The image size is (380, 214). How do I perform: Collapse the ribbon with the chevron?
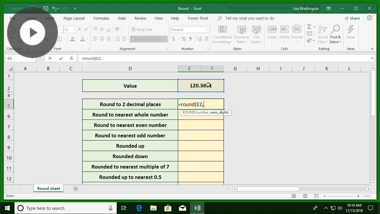(372, 49)
